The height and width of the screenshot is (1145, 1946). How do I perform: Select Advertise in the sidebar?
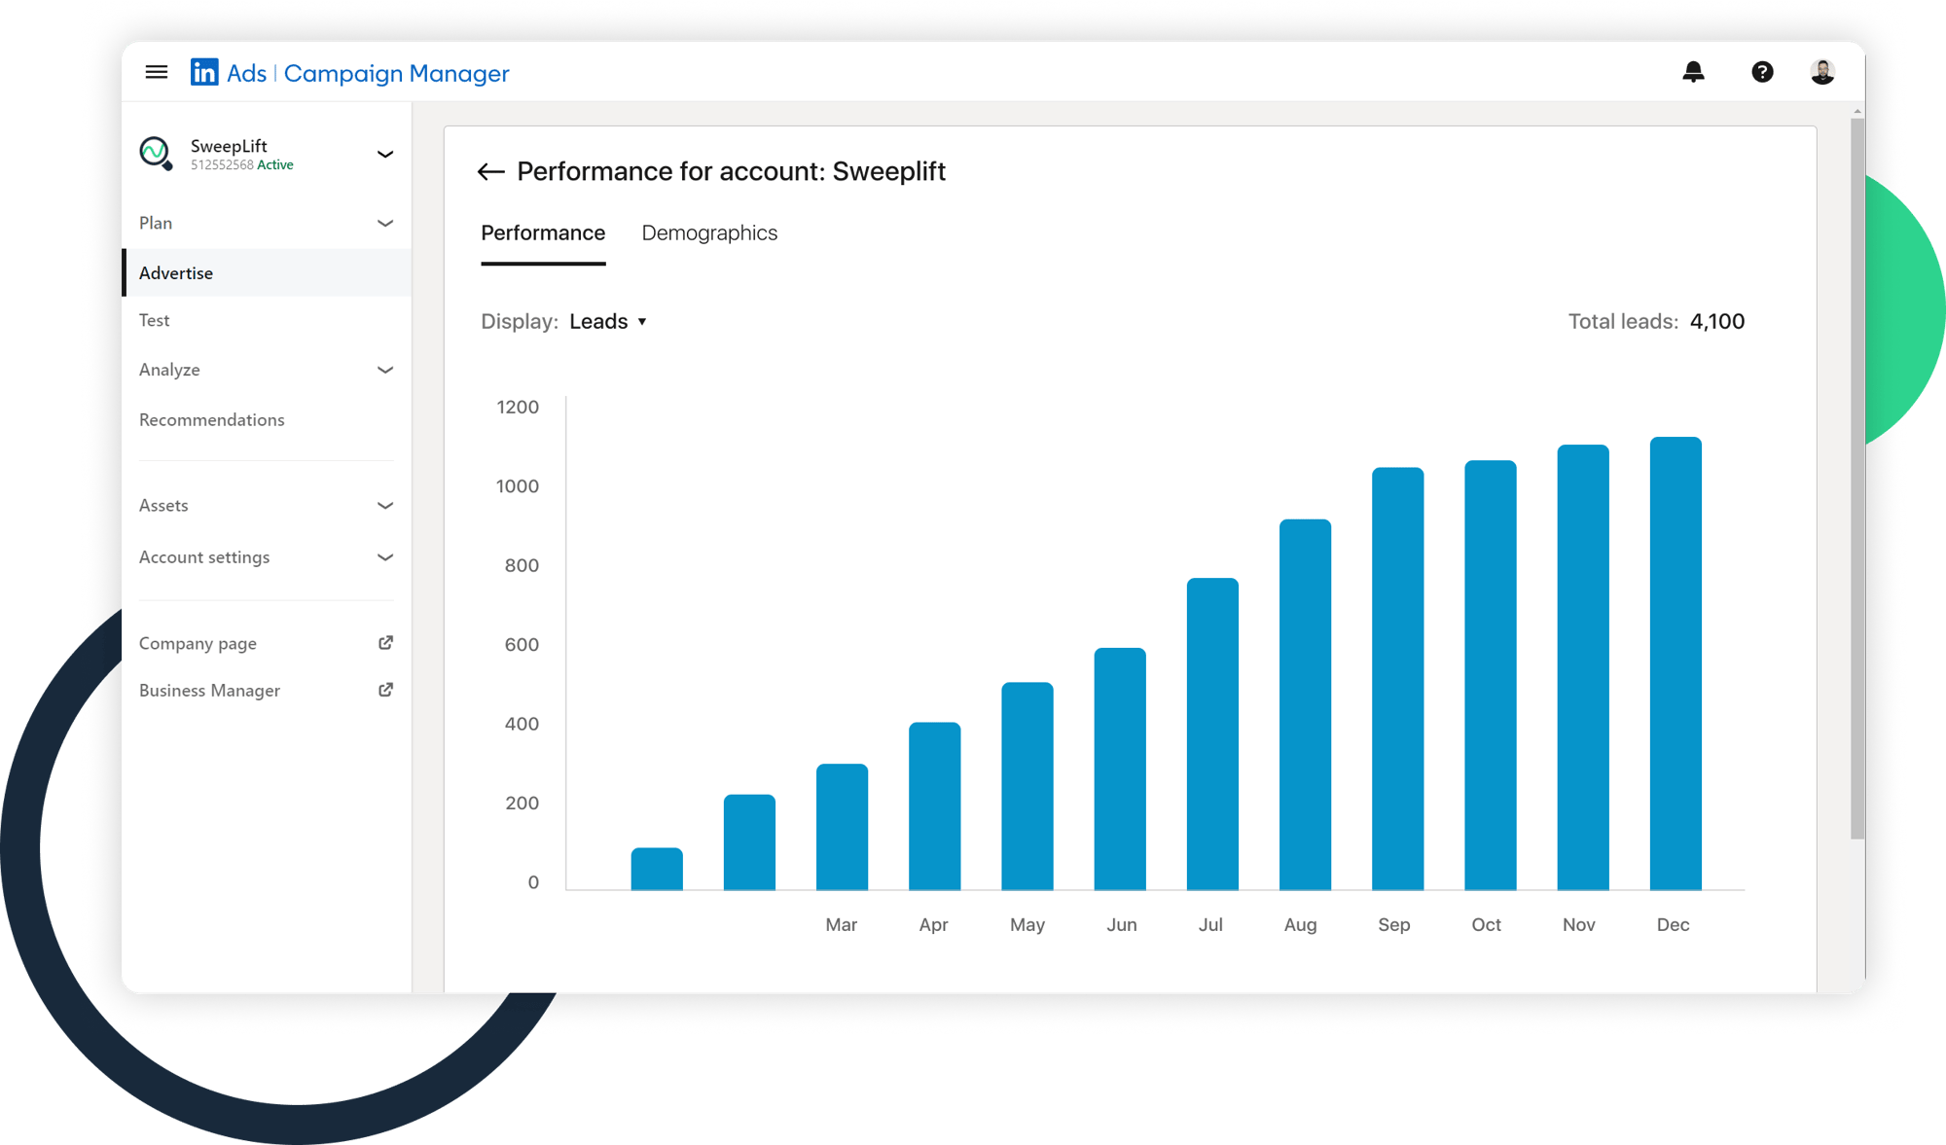click(267, 273)
